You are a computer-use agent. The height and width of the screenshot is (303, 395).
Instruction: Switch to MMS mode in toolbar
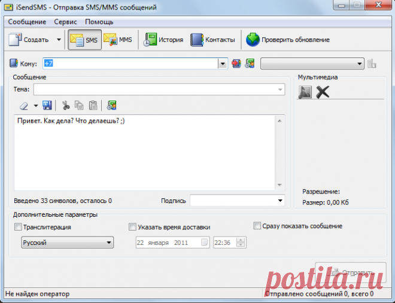point(118,40)
